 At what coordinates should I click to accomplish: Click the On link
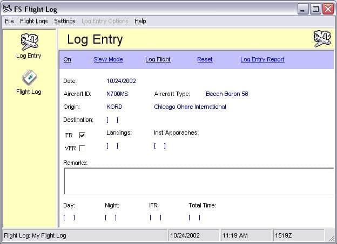pyautogui.click(x=67, y=60)
